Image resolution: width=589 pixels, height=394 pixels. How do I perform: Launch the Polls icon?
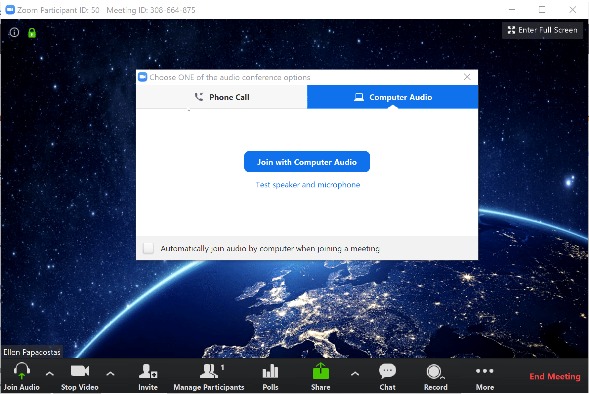point(270,371)
